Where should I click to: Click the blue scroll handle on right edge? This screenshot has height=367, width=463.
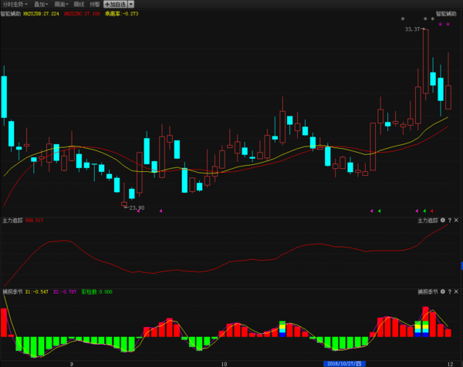461,265
